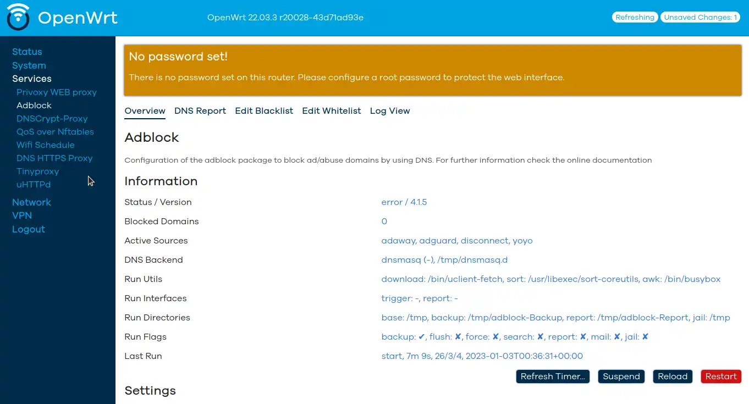Open the Wifi Schedule page
This screenshot has width=749, height=404.
tap(45, 145)
